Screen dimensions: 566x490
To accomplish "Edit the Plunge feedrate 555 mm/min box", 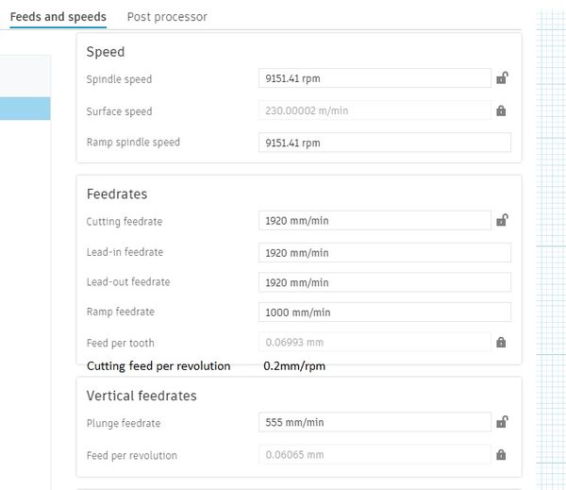I will coord(375,422).
